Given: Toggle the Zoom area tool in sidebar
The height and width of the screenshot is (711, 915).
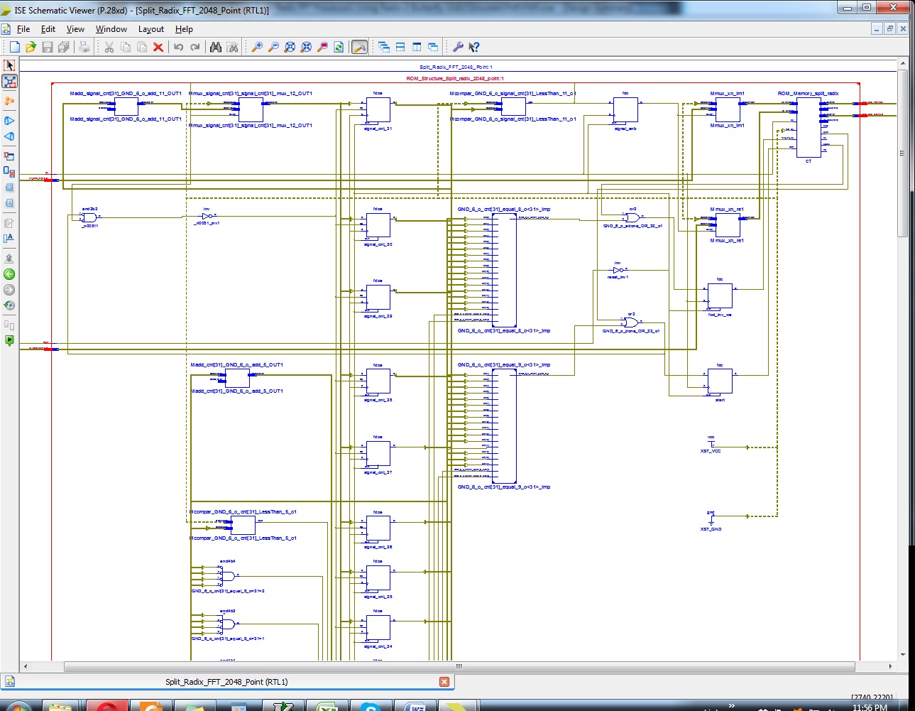Looking at the screenshot, I should pos(9,82).
